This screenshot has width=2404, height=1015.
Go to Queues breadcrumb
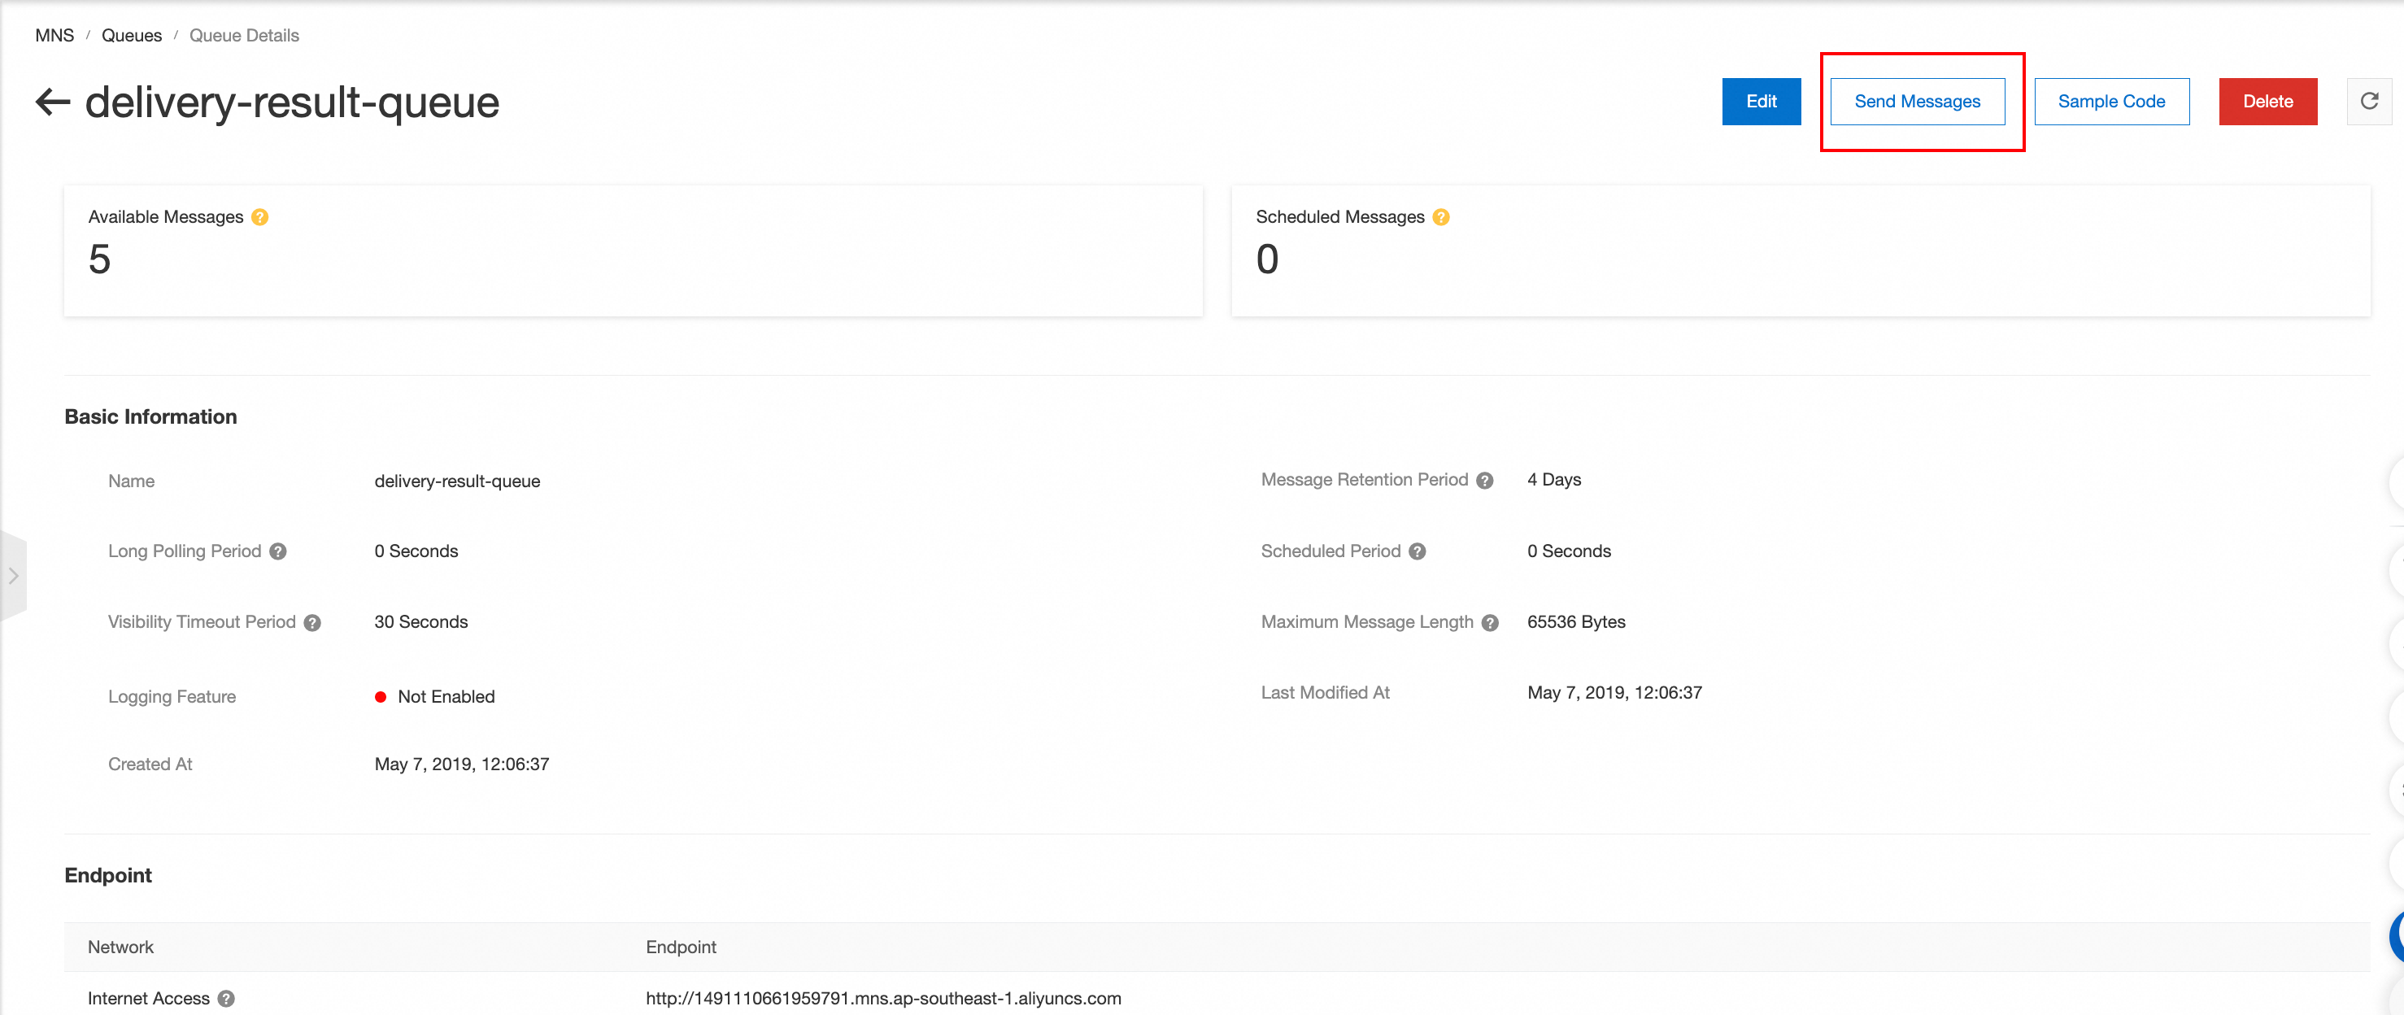132,36
